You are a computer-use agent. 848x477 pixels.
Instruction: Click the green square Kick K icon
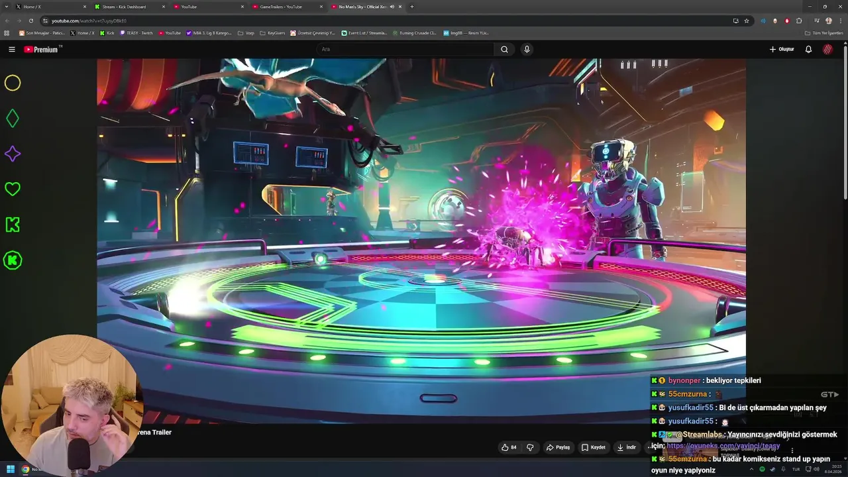13,225
